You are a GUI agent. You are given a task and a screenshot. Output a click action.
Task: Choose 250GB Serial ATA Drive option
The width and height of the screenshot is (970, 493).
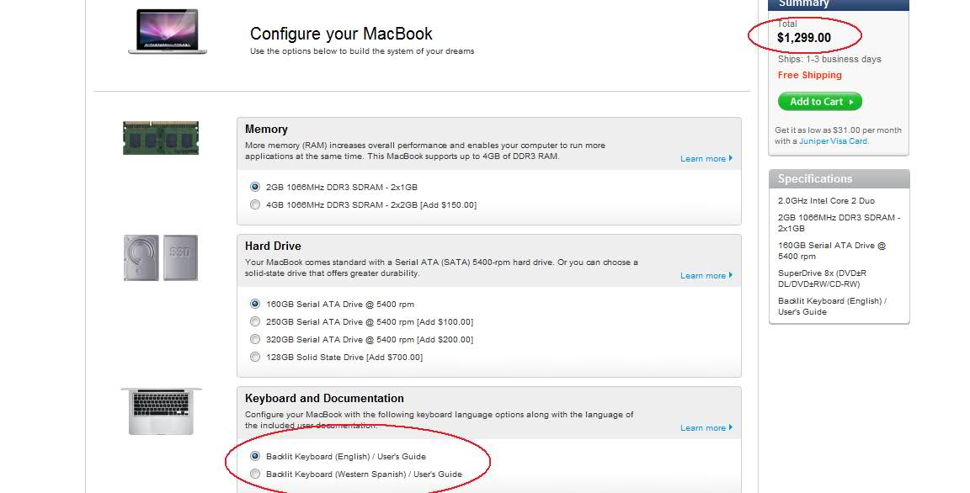pos(255,321)
